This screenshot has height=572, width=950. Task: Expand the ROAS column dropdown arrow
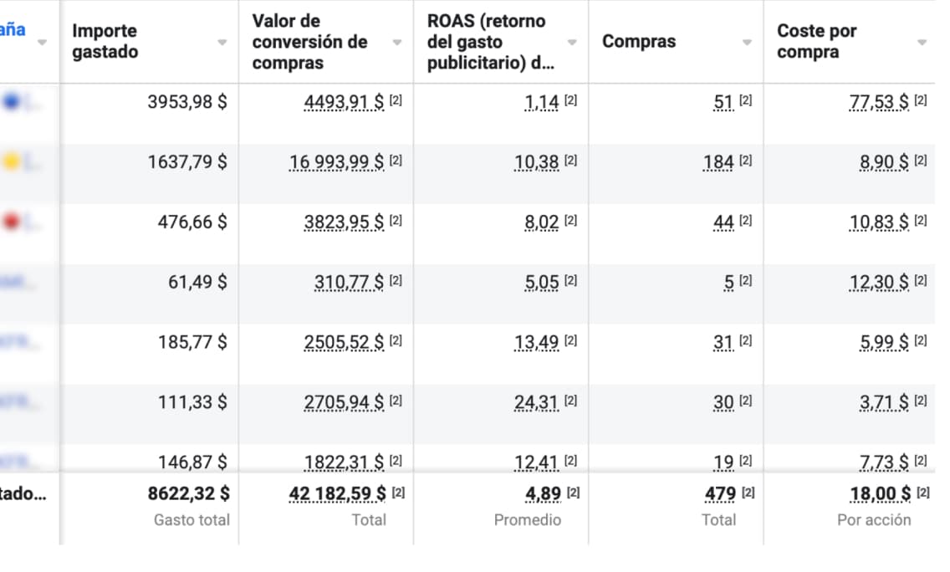click(572, 43)
